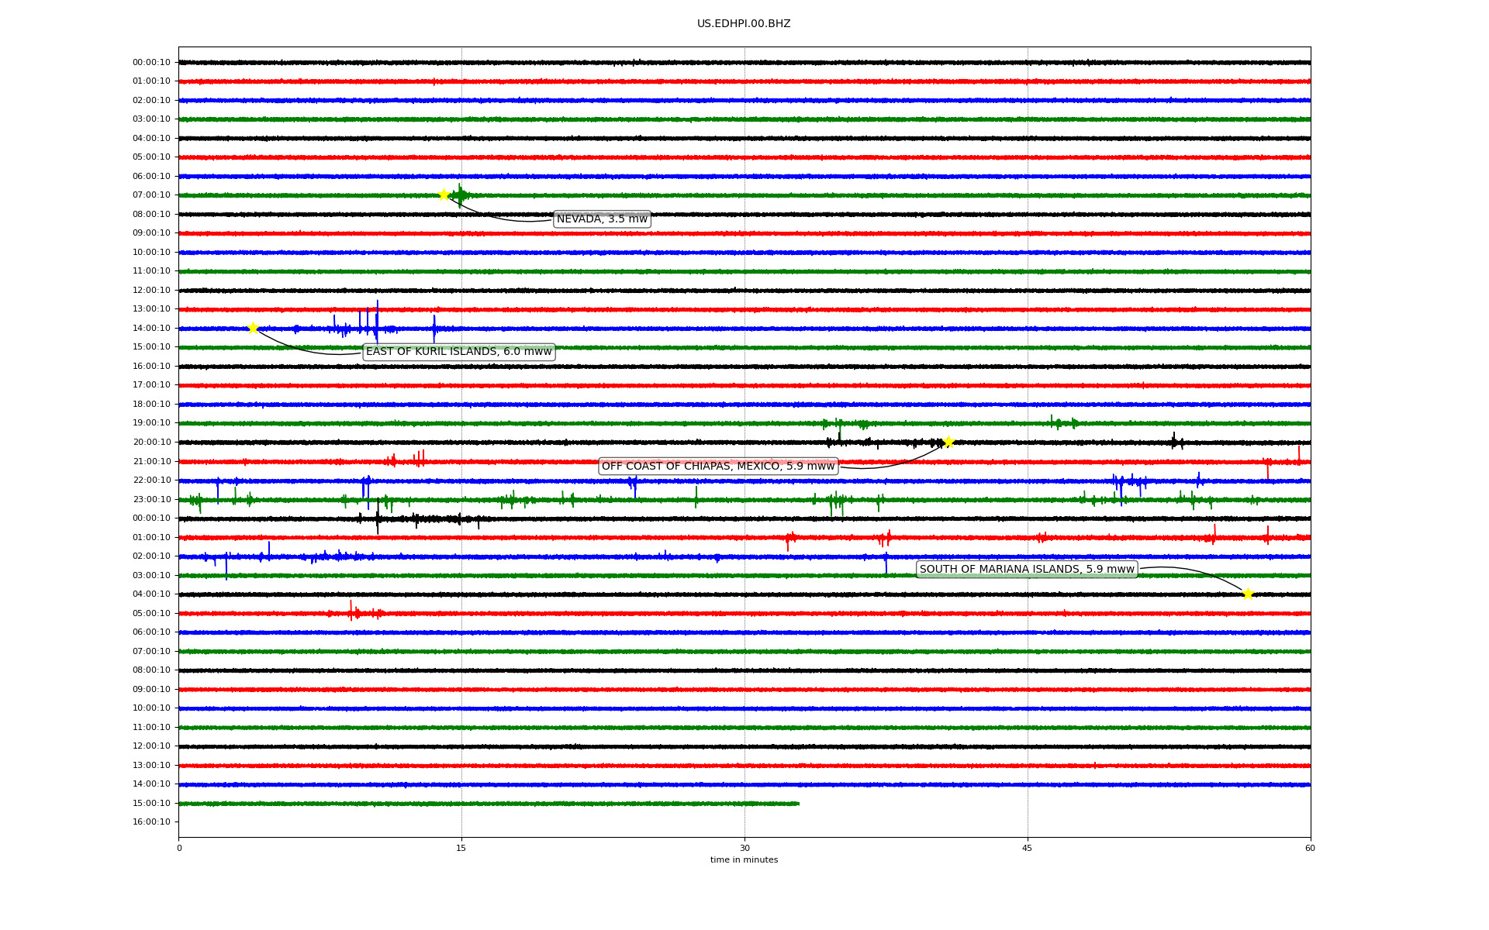Select the 'SOUTH OF MARIANA ISLANDS, 5.9 mww' label
Image resolution: width=1489 pixels, height=930 pixels.
[x=1027, y=570]
